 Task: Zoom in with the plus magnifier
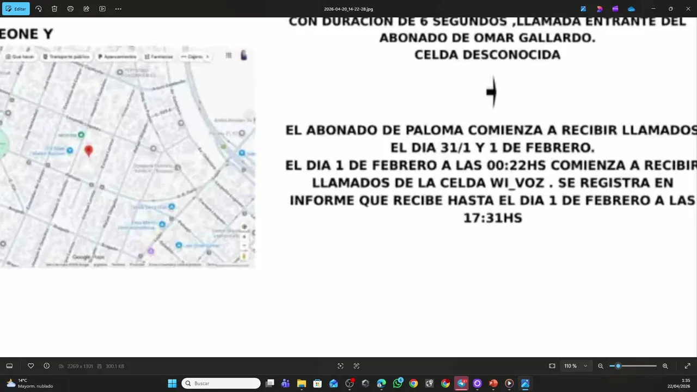665,366
